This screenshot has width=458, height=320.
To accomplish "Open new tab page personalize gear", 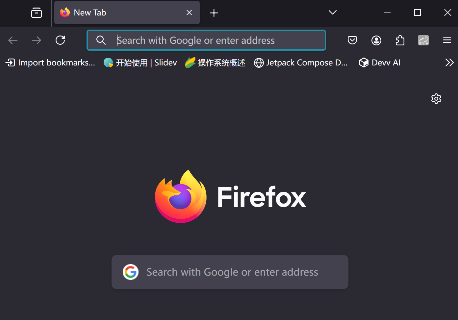I will click(436, 99).
